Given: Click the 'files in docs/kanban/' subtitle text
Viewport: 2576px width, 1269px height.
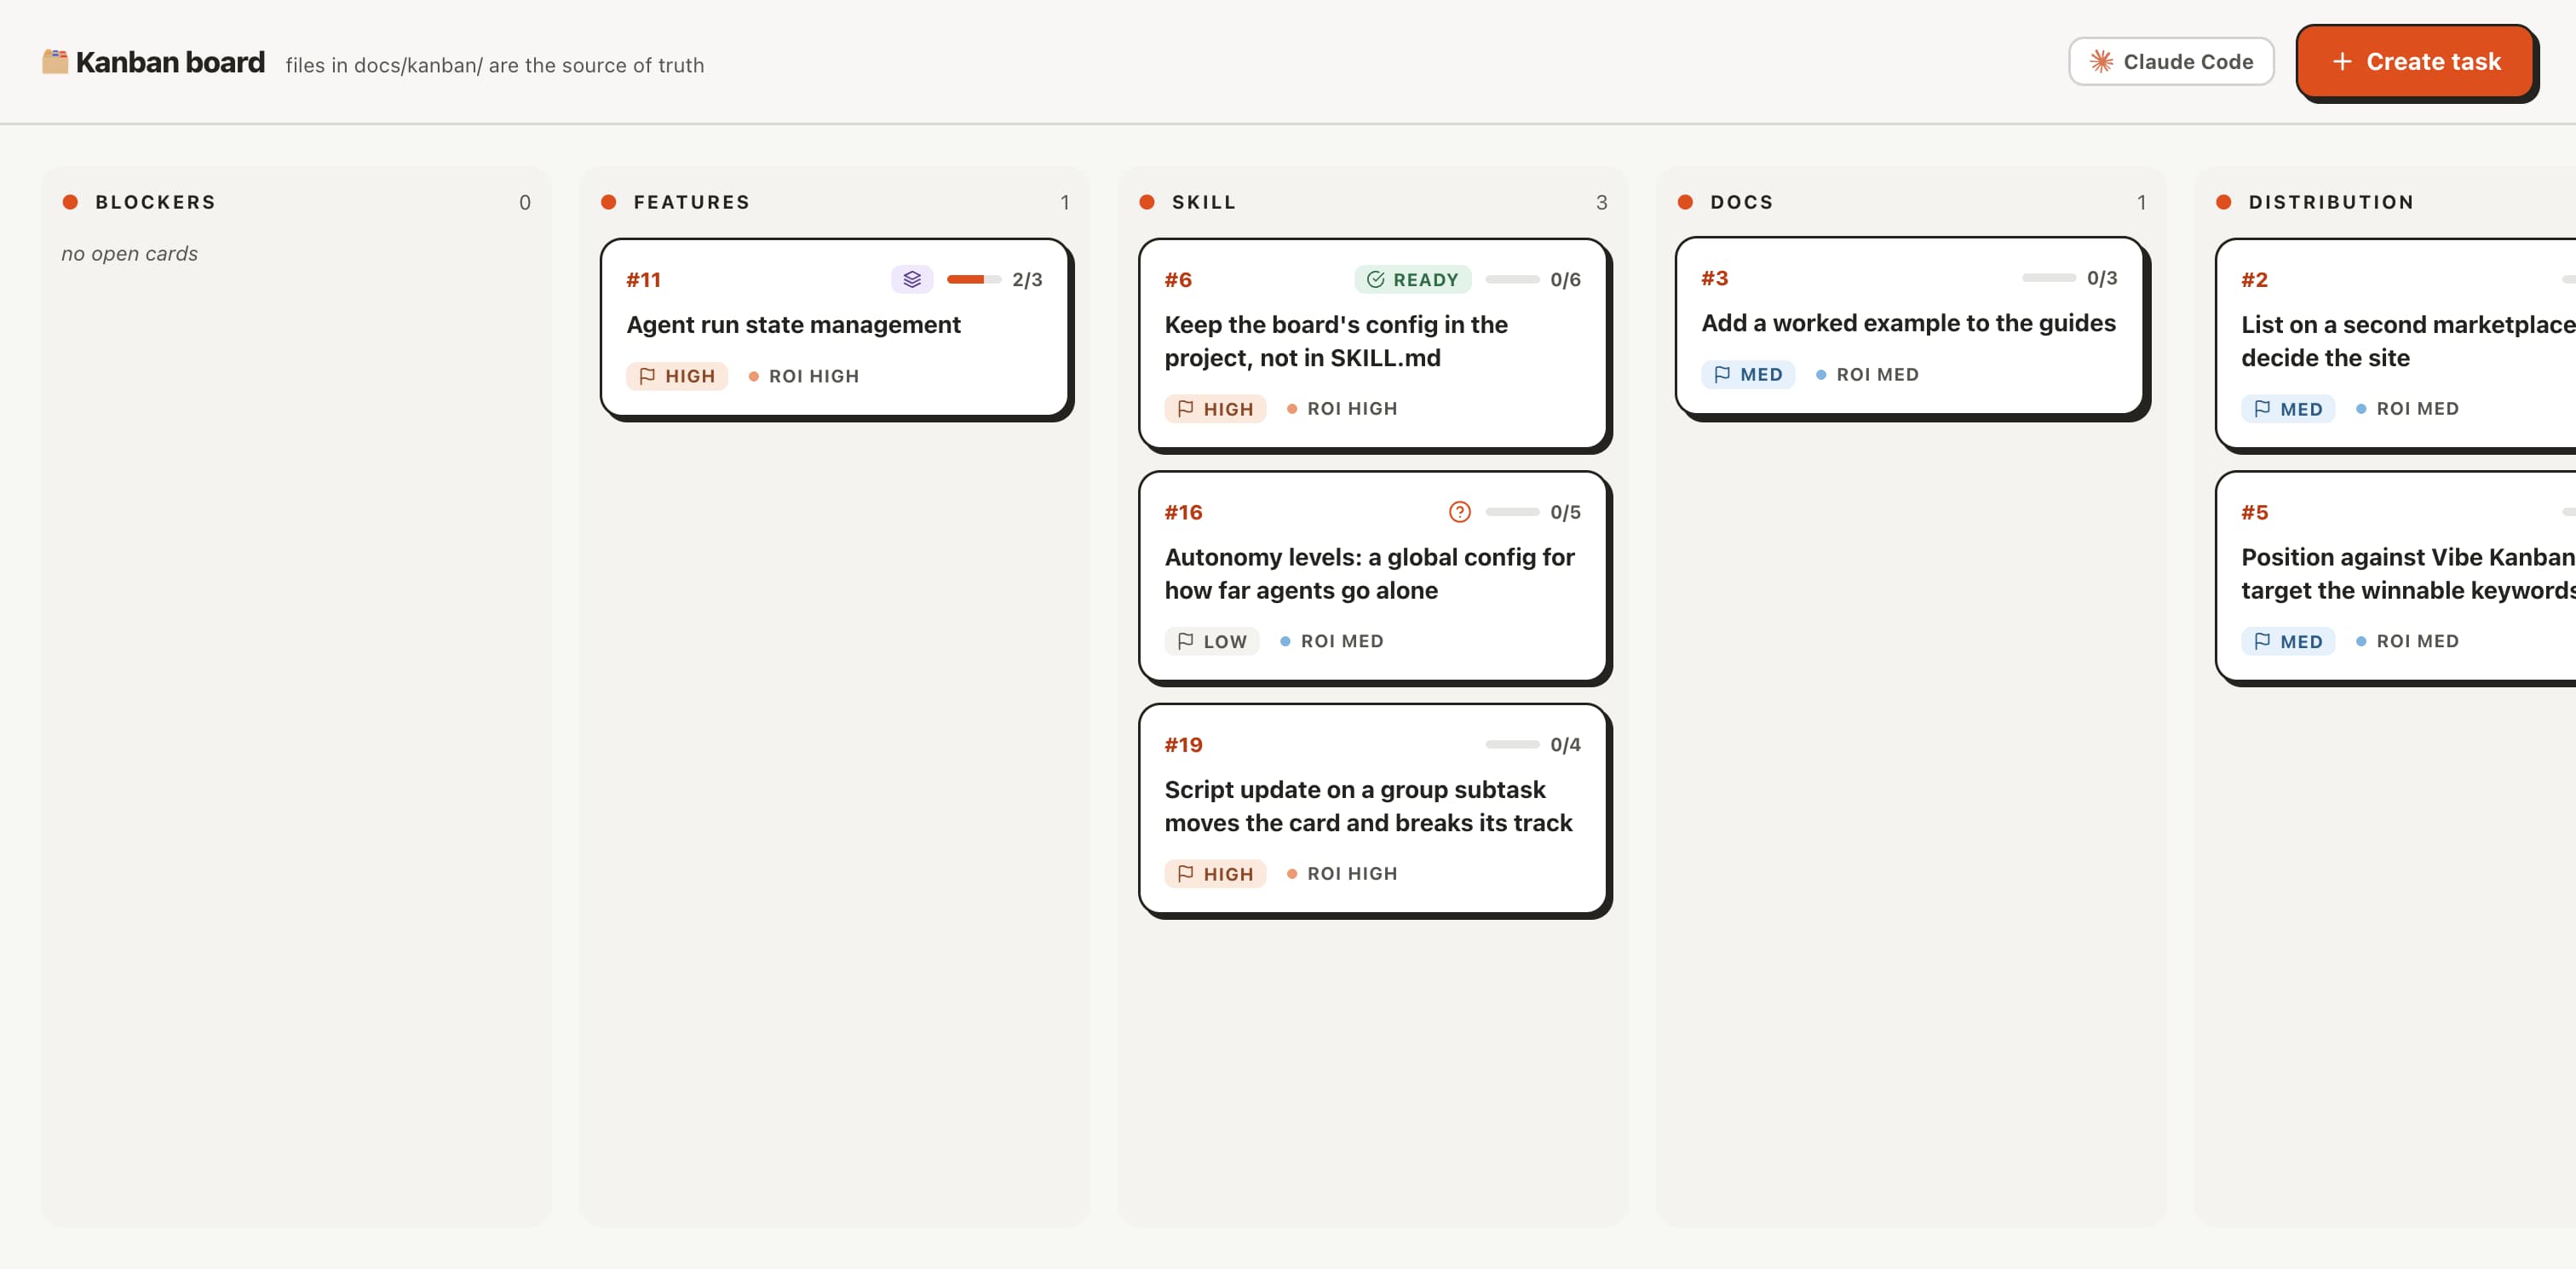Looking at the screenshot, I should (x=495, y=65).
